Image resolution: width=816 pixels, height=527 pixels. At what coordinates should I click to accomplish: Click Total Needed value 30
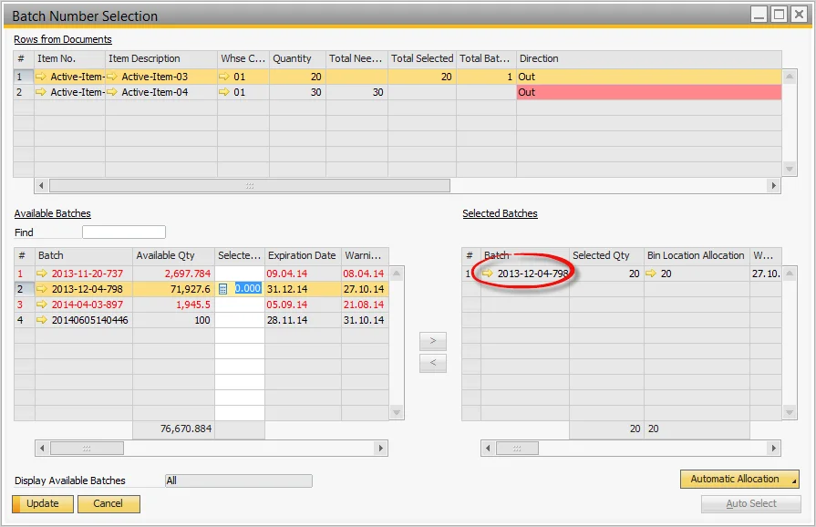pyautogui.click(x=377, y=92)
